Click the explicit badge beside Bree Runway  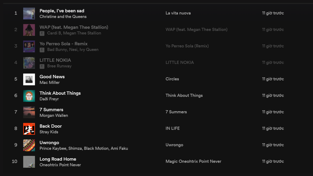(x=42, y=66)
